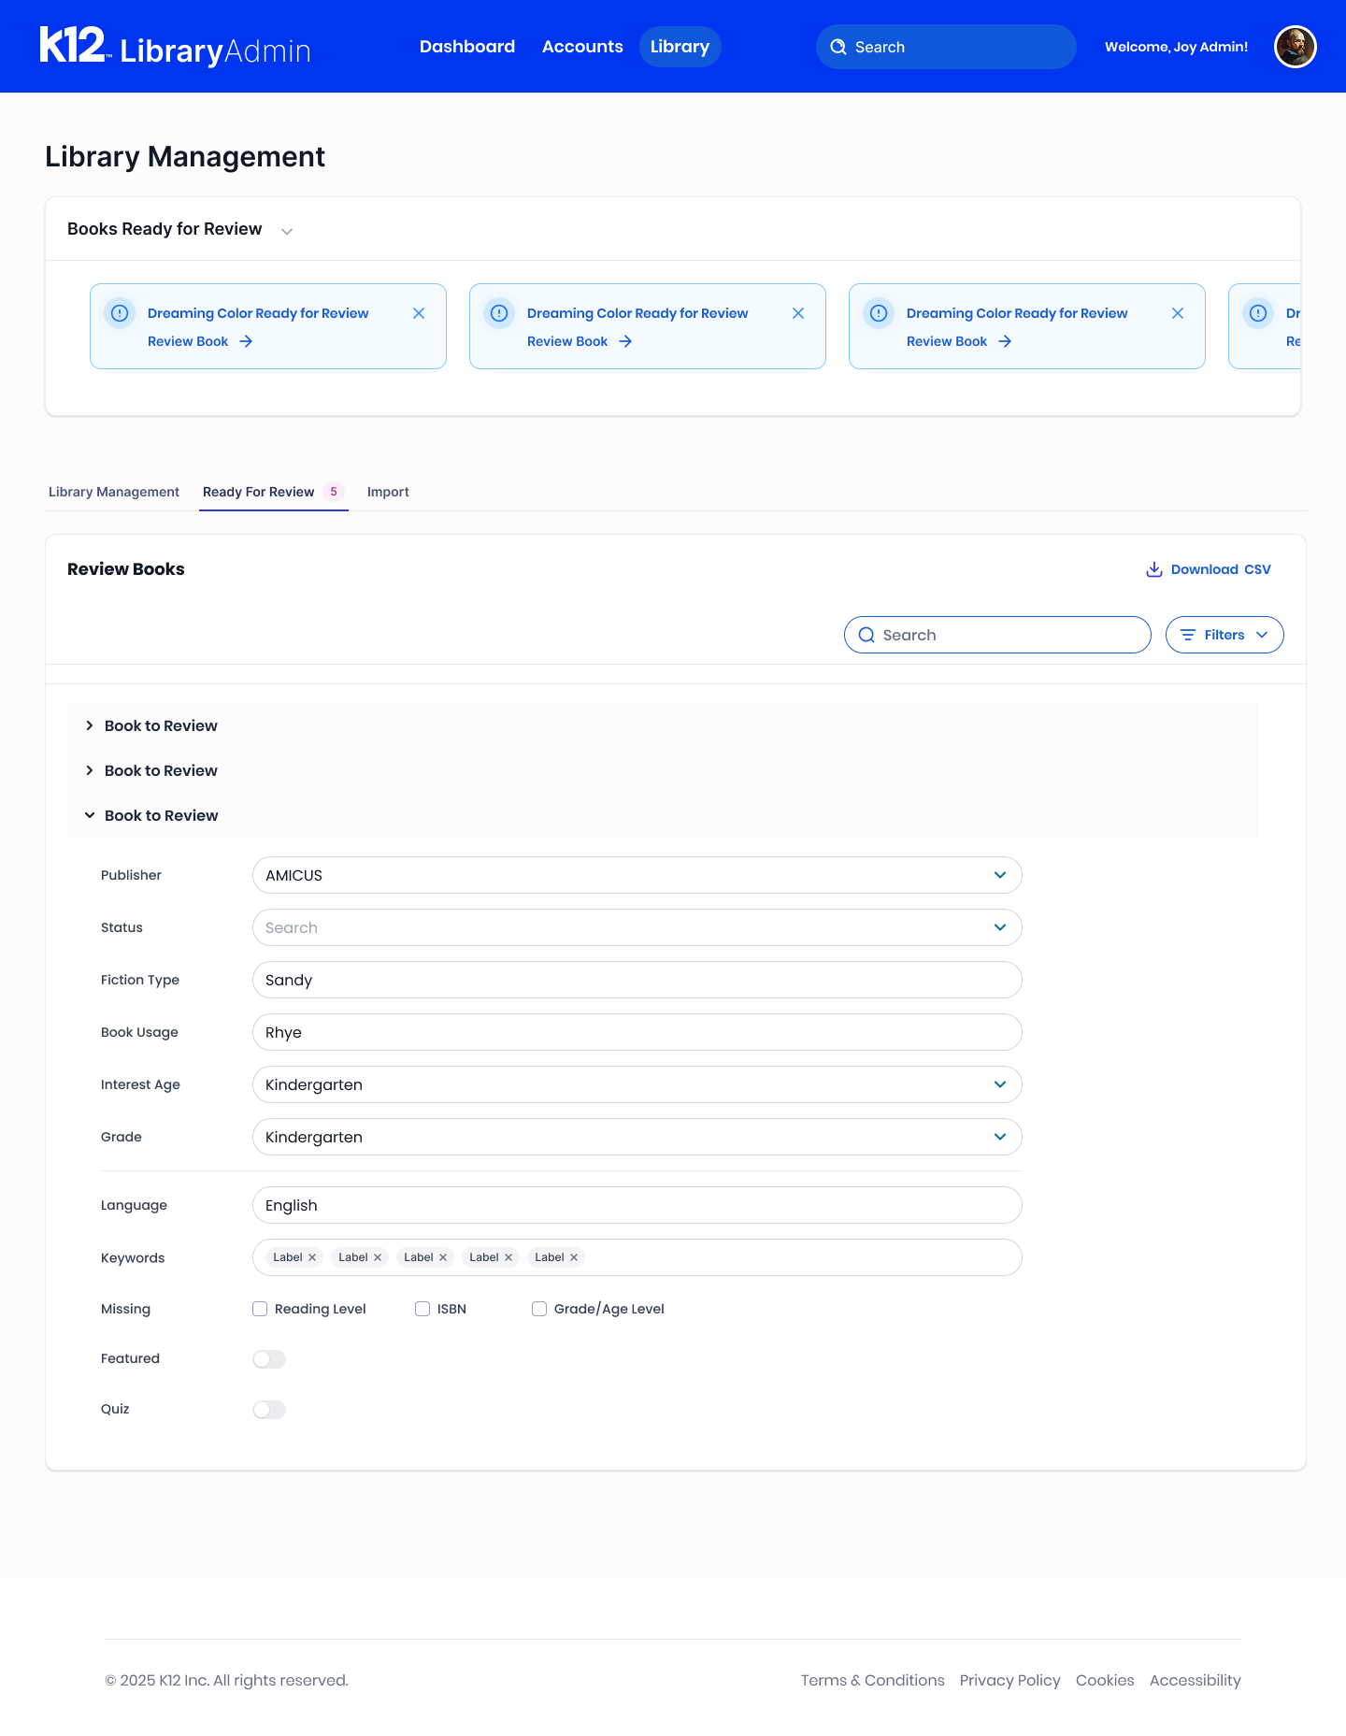This screenshot has width=1346, height=1736.
Task: Check the Reading Level missing checkbox
Action: click(x=260, y=1309)
